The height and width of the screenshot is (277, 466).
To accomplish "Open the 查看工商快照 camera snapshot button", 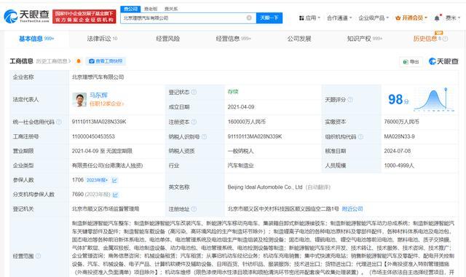I will (x=106, y=61).
